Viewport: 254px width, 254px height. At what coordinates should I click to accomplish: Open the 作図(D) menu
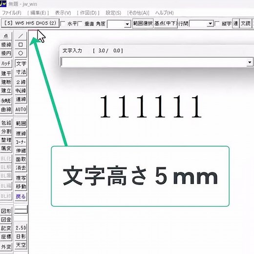[x=88, y=13]
